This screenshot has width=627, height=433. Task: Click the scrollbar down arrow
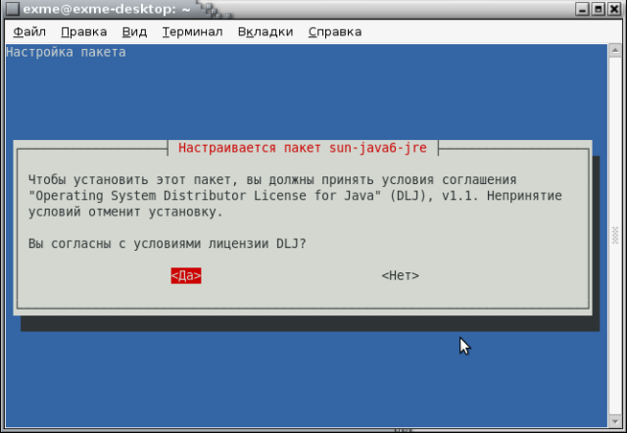(x=615, y=421)
